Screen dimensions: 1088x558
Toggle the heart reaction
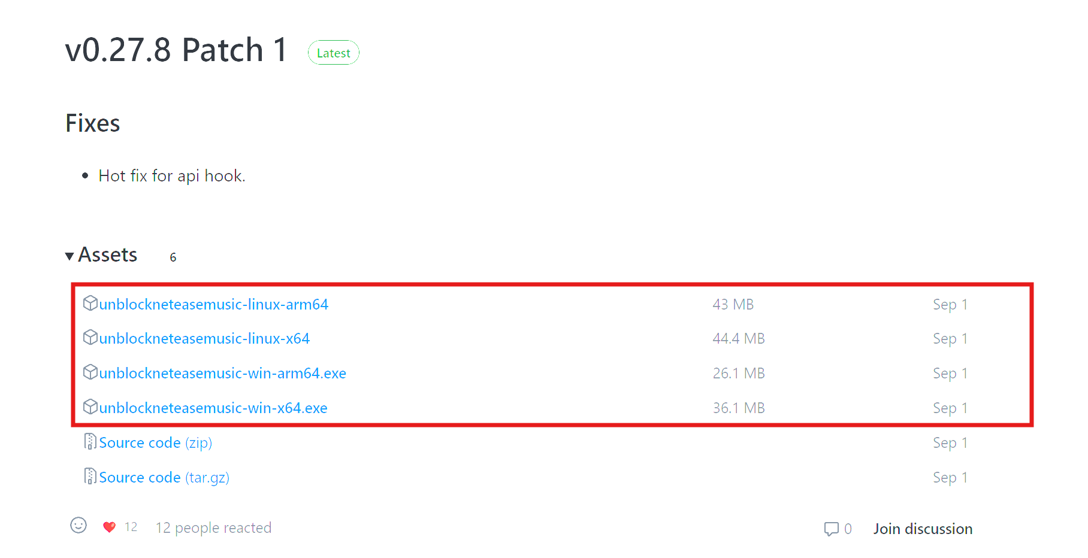tap(109, 527)
